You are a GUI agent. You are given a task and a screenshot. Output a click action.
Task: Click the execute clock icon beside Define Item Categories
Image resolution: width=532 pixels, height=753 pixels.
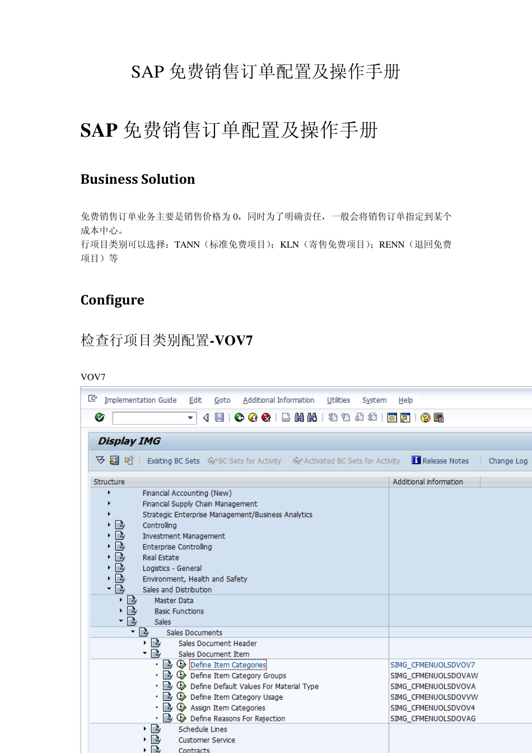[181, 664]
